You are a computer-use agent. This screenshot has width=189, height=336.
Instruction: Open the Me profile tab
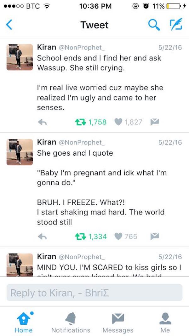165,322
